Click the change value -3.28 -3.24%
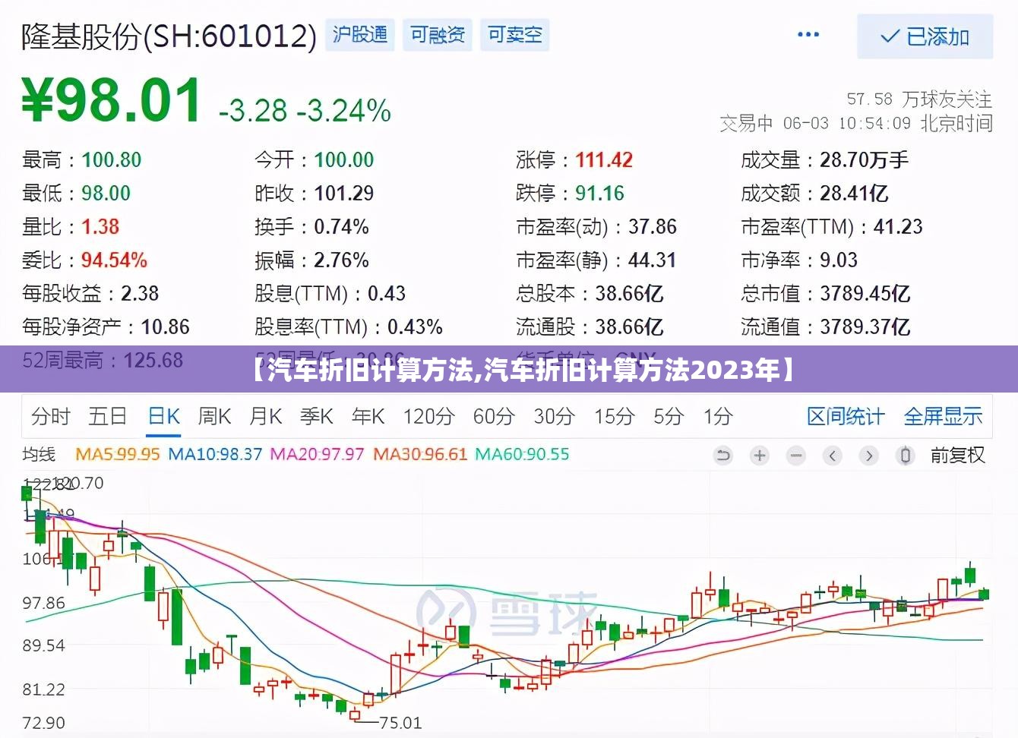This screenshot has height=738, width=1018. [x=305, y=111]
